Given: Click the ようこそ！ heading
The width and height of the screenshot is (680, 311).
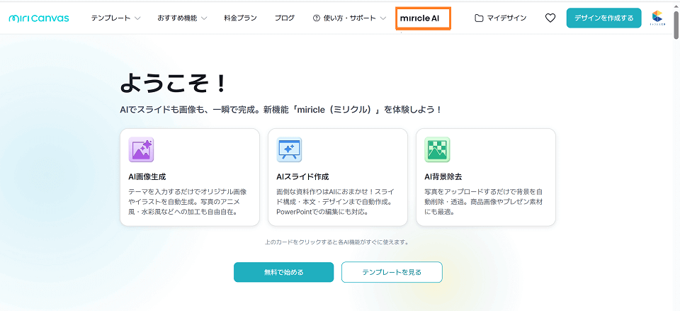Looking at the screenshot, I should pos(174,83).
